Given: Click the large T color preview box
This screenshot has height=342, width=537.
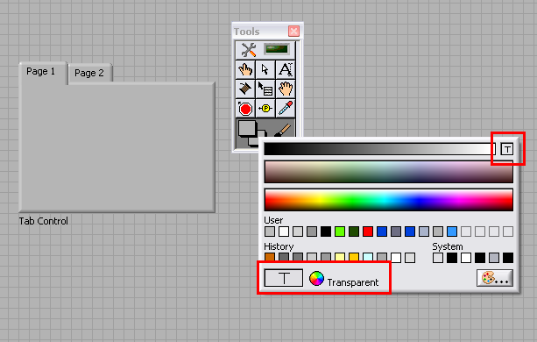Looking at the screenshot, I should [284, 278].
